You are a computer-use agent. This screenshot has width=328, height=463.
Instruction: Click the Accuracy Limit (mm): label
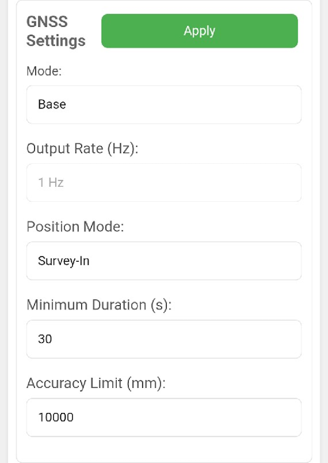[x=96, y=383]
